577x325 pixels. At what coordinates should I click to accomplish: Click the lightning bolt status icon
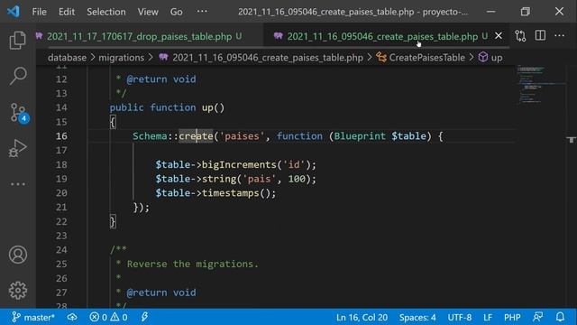(x=144, y=317)
